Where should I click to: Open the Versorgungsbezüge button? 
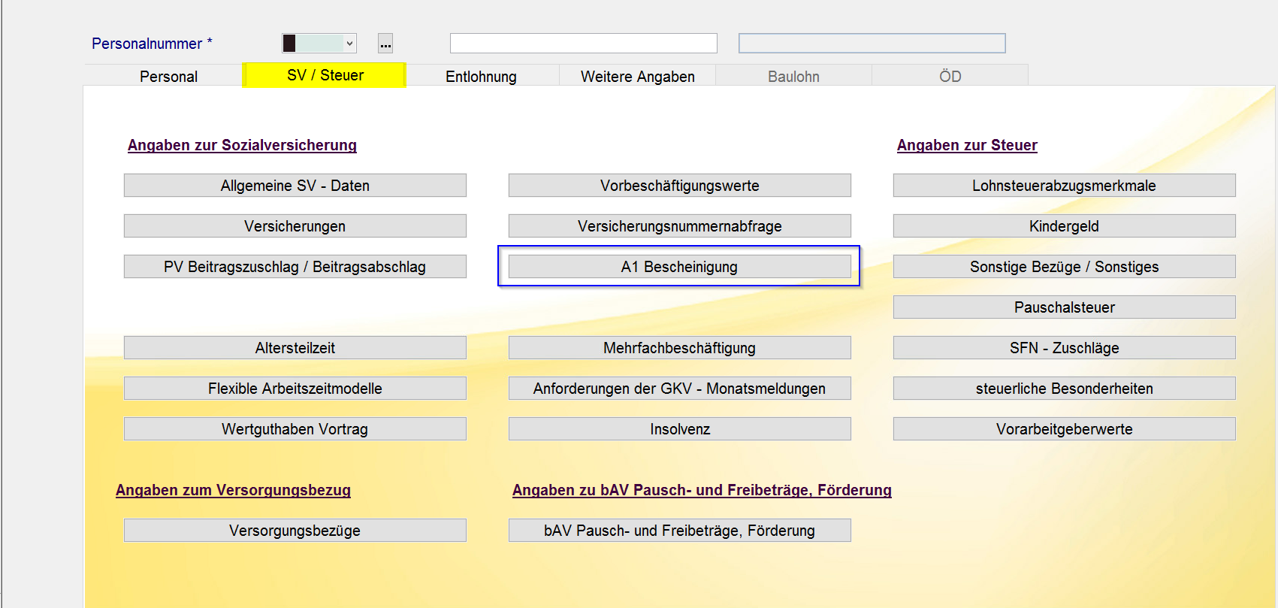(295, 531)
